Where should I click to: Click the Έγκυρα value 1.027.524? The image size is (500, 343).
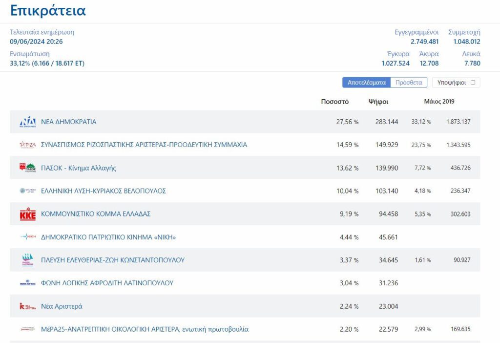[396, 63]
